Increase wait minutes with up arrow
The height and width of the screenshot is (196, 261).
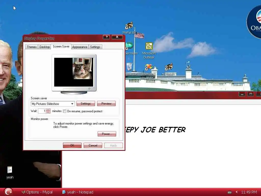point(48,110)
